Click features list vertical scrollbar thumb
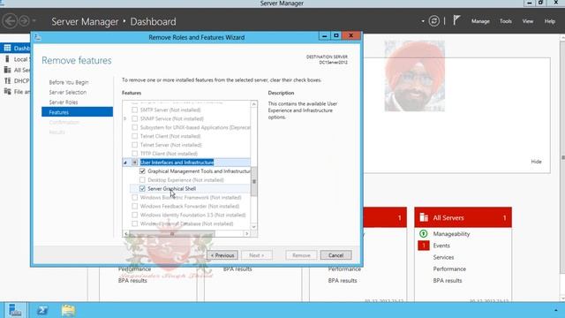Viewport: 565px width, 318px height. 253,182
